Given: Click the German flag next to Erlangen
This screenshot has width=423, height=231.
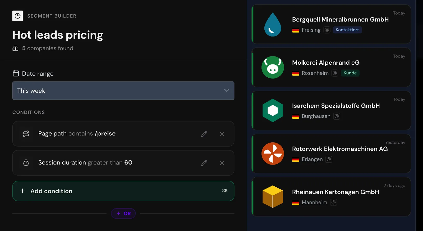Looking at the screenshot, I should coord(296,159).
